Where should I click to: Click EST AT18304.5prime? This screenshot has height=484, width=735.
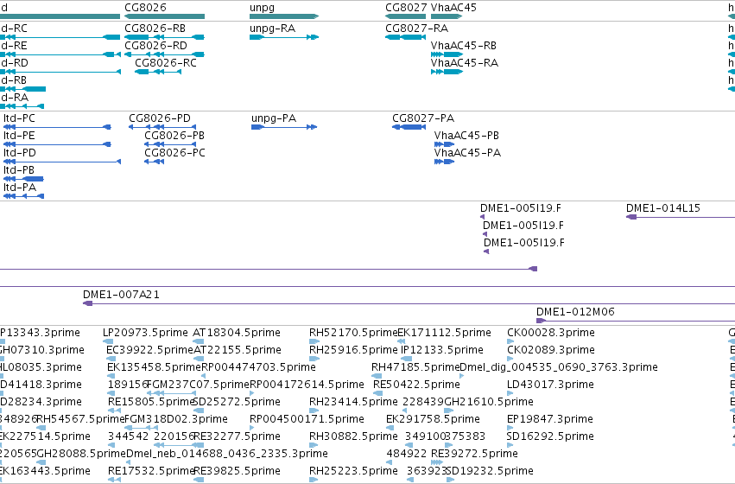tap(237, 333)
